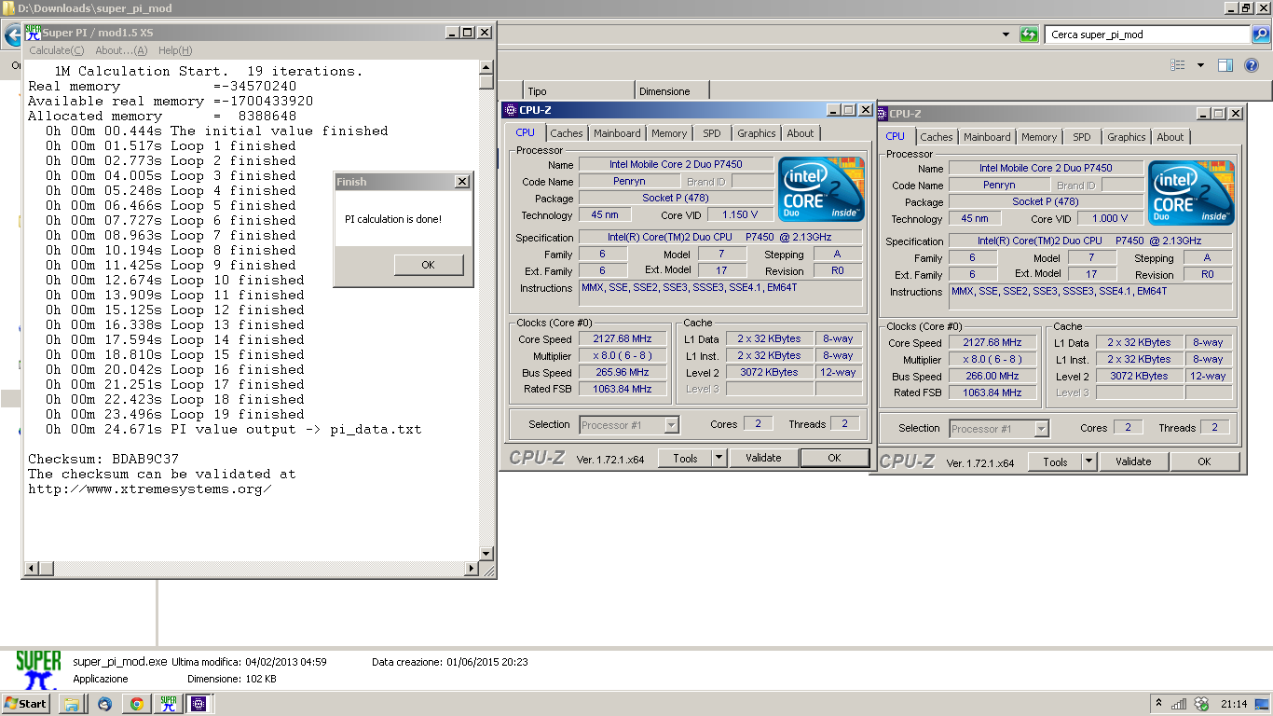Open view options dropdown arrow in Explorer
This screenshot has width=1273, height=716.
1200,65
